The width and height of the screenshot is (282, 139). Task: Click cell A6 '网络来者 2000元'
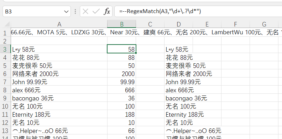click(x=59, y=74)
